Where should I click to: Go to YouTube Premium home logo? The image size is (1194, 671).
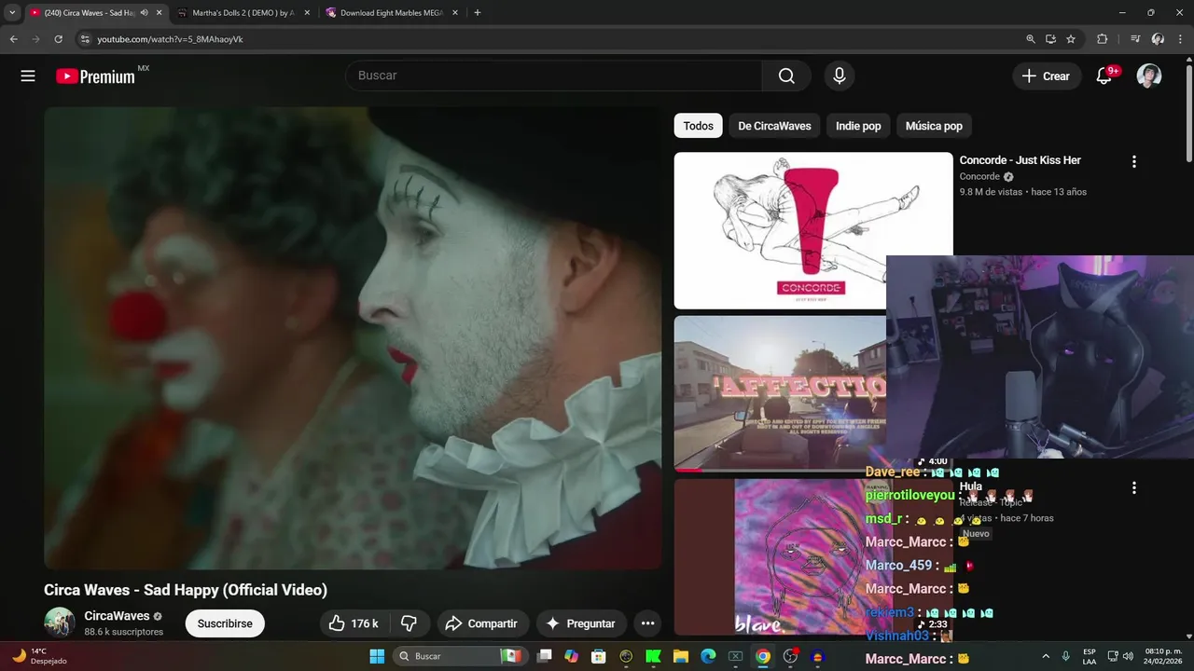[96, 76]
